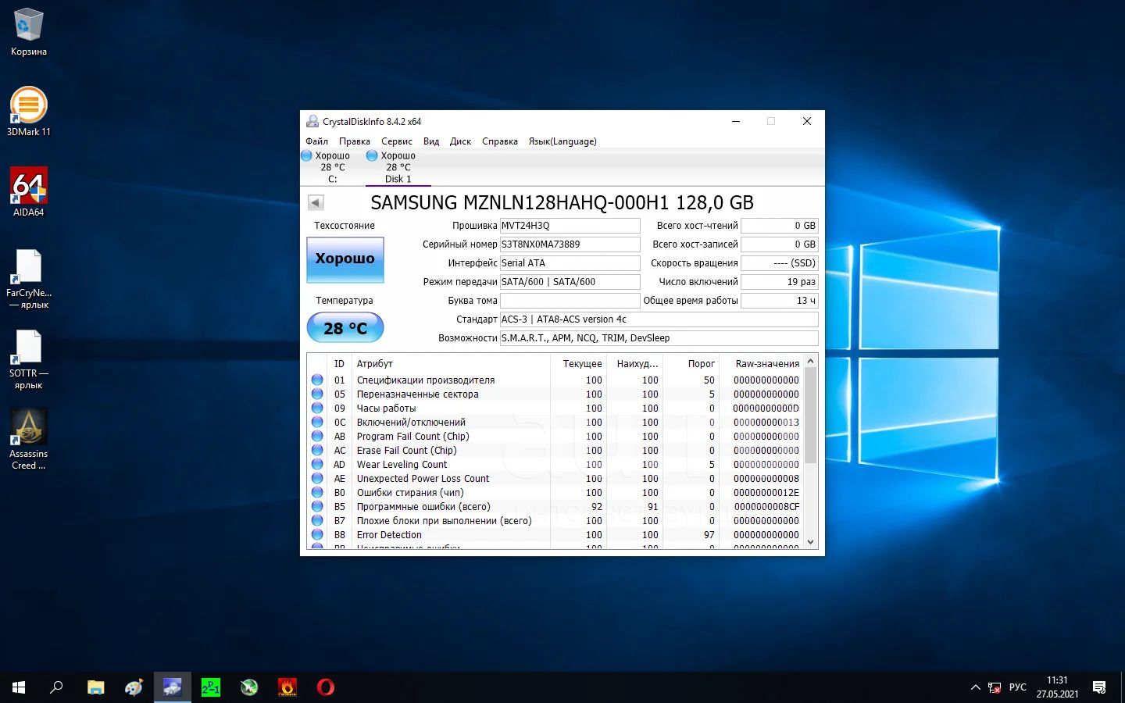Open the green taskbar application icon

(211, 687)
